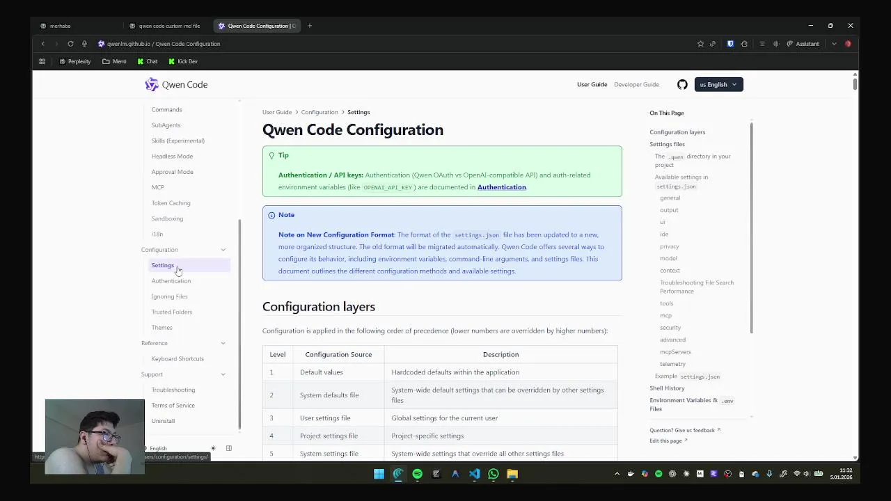Click the Qwen Code logo
Viewport: 891px width, 501px height.
176,84
